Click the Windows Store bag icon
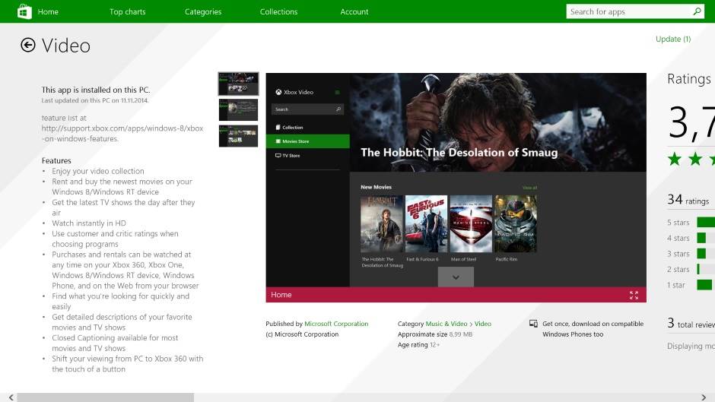The image size is (715, 402). [x=24, y=11]
